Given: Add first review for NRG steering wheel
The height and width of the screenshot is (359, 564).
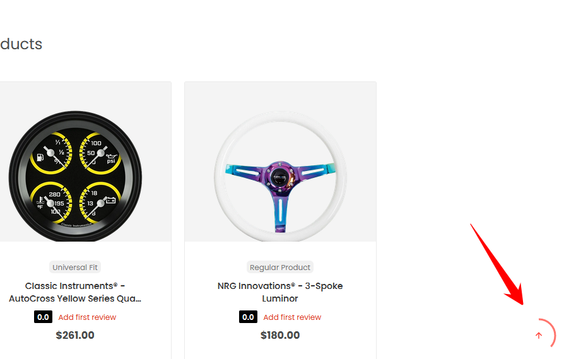Looking at the screenshot, I should coord(292,317).
